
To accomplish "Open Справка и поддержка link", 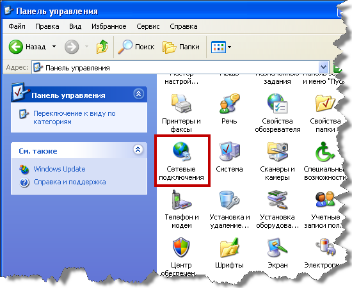I will point(70,182).
